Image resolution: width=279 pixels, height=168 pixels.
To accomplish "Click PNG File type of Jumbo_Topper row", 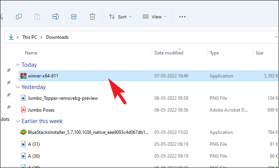I will [x=218, y=98].
